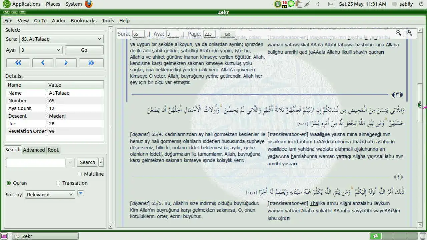
Task: Select the Search tab
Action: coord(13,150)
